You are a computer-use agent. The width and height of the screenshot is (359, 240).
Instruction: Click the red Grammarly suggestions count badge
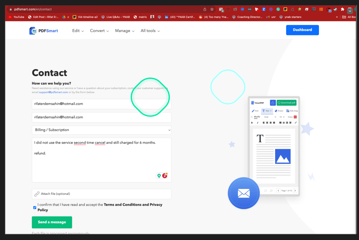pos(165,176)
